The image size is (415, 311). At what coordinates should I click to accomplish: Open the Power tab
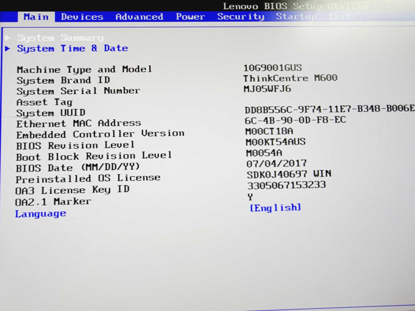[x=190, y=17]
